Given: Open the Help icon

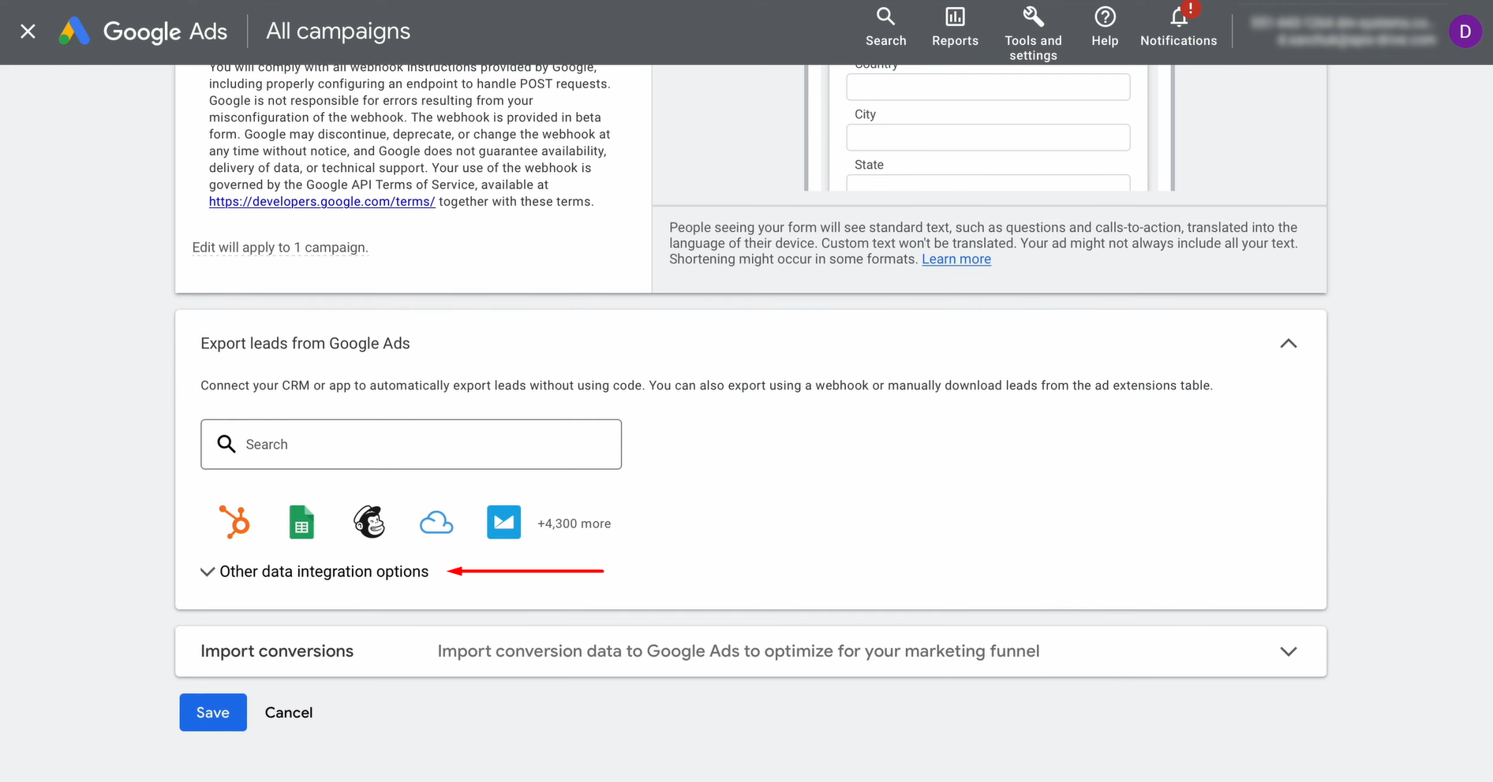Looking at the screenshot, I should (1104, 24).
